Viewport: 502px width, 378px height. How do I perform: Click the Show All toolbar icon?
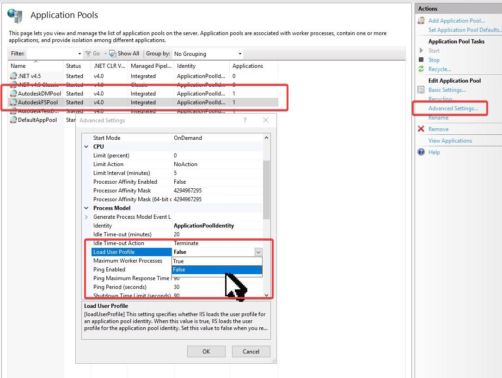tap(112, 54)
